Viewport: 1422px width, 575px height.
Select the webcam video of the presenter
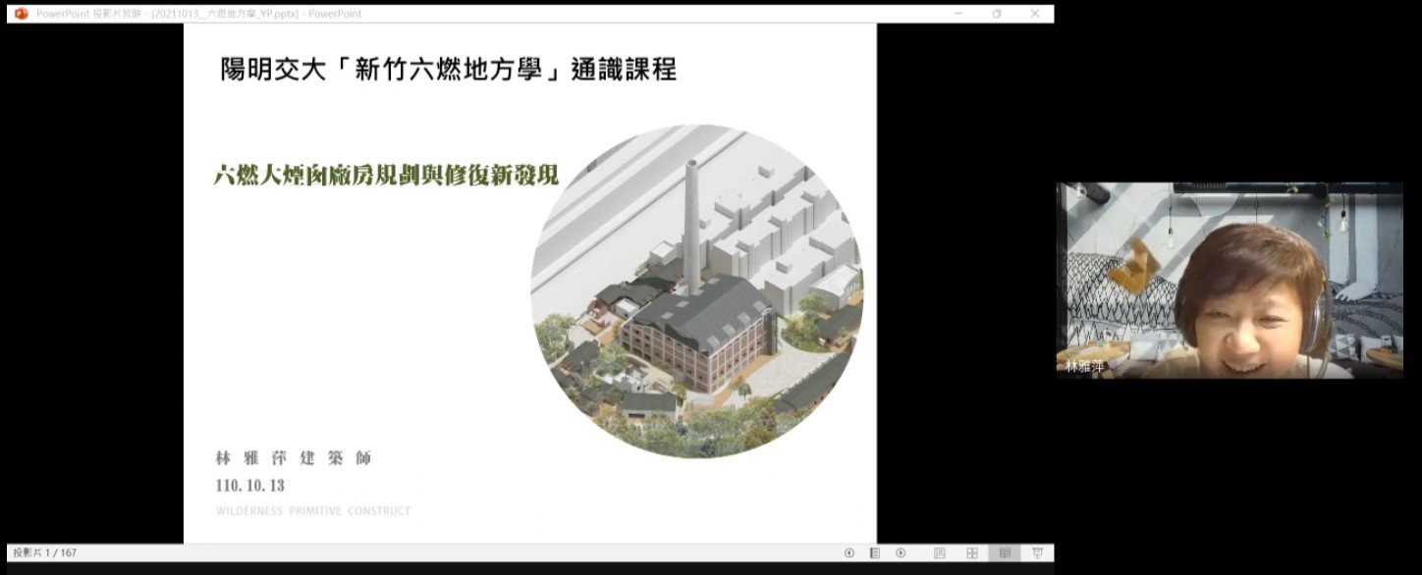(x=1229, y=280)
